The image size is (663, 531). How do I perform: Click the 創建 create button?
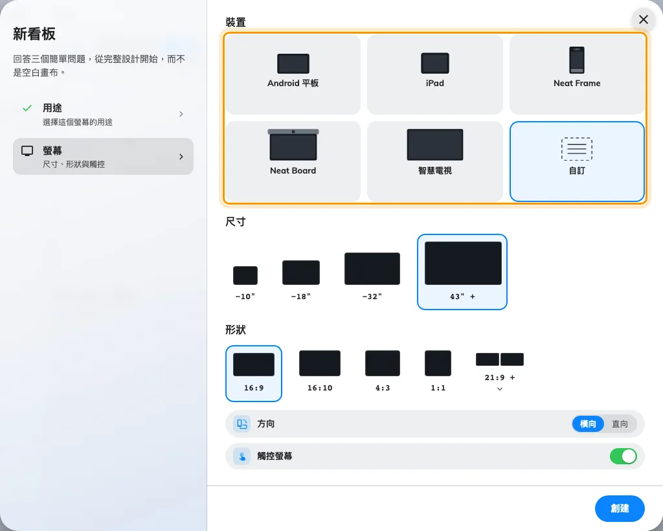point(620,508)
